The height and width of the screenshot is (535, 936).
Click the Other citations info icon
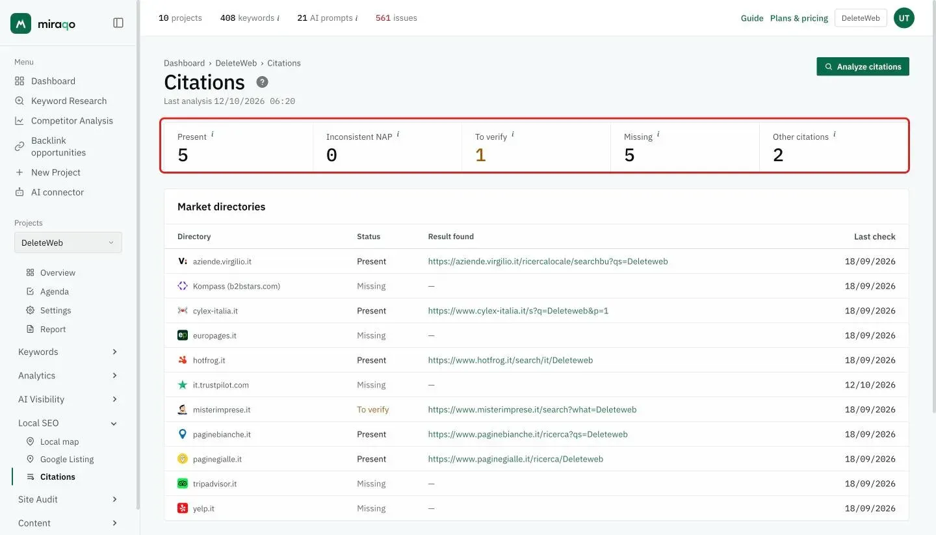[x=835, y=135]
